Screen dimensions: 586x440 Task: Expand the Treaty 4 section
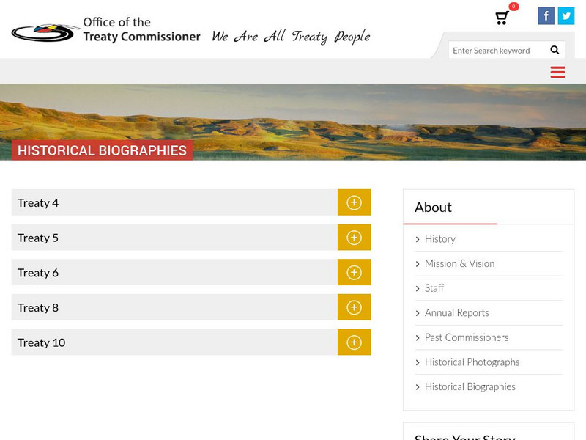(x=354, y=202)
